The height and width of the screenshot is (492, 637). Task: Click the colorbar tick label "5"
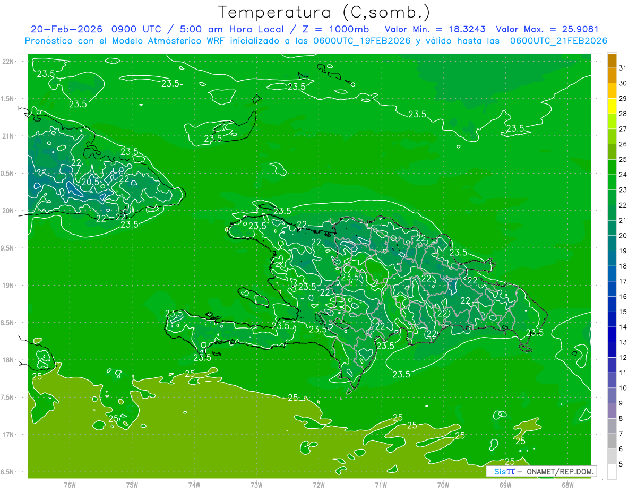[x=621, y=464]
